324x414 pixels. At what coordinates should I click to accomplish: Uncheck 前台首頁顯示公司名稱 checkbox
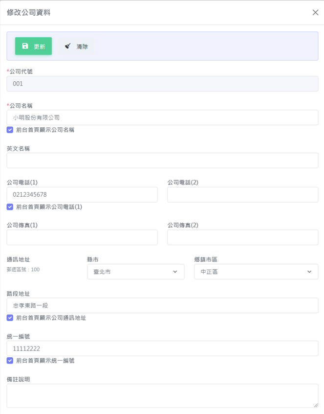[10, 130]
